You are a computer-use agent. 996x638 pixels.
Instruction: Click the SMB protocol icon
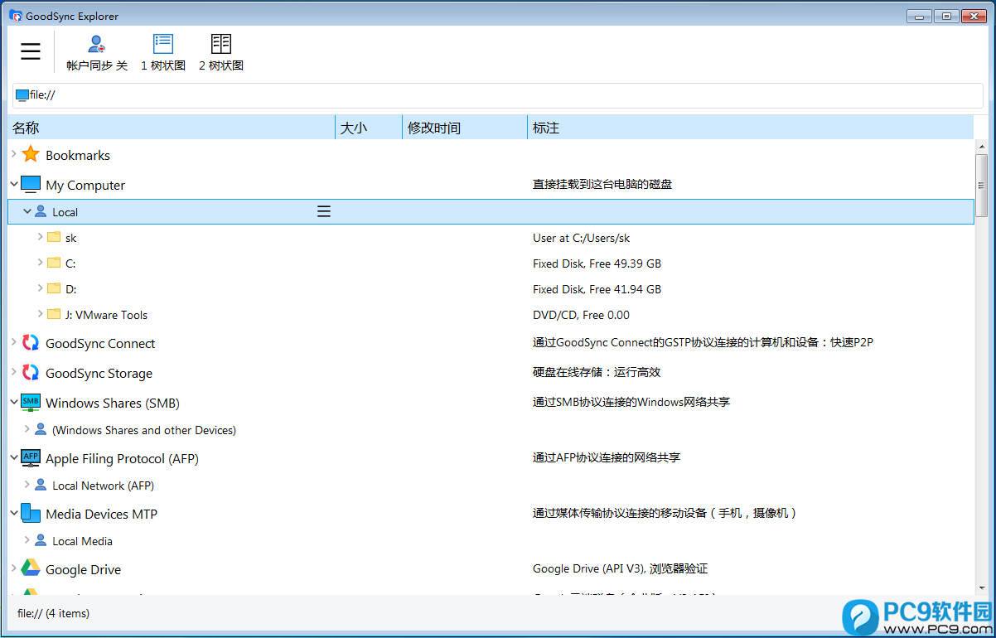tap(31, 403)
